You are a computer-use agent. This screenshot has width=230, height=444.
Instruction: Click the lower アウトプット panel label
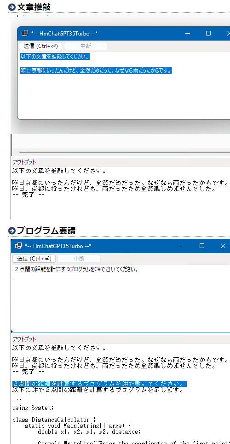pyautogui.click(x=24, y=339)
